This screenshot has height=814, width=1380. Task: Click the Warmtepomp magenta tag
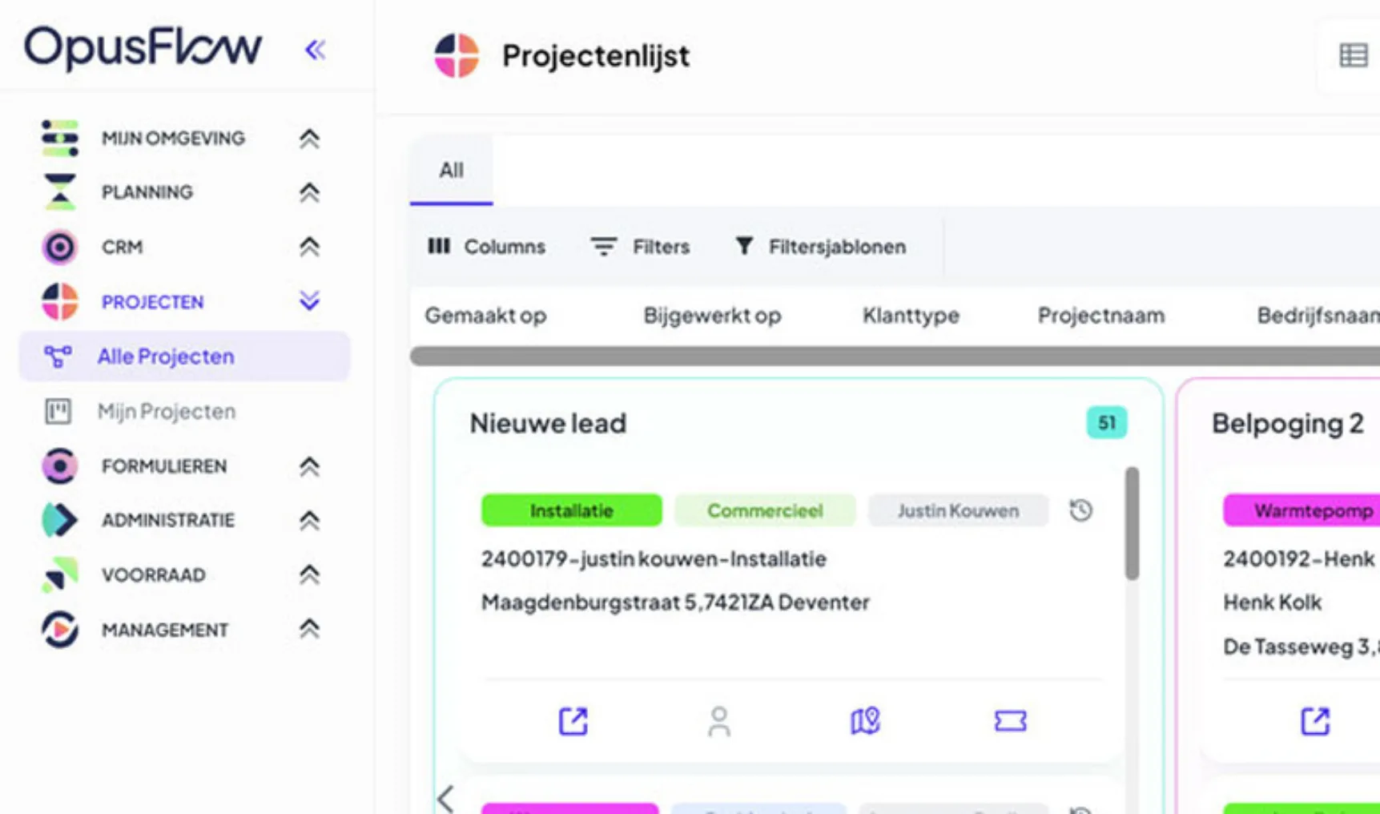click(1302, 510)
